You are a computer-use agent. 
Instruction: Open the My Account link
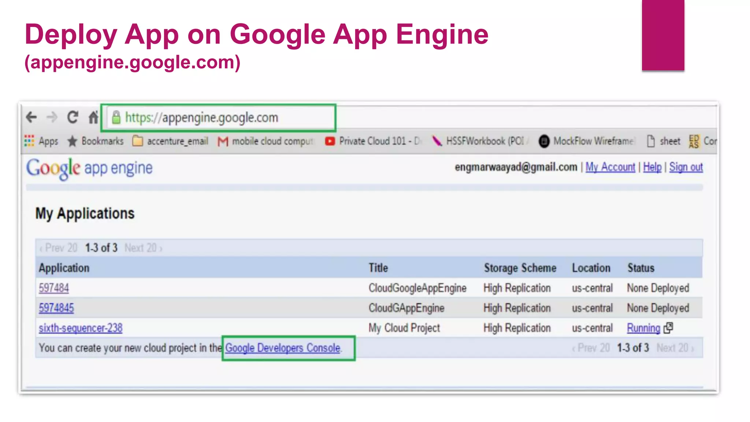click(610, 167)
